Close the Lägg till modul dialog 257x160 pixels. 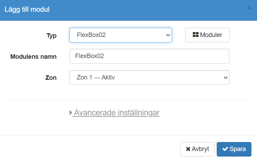(x=248, y=8)
